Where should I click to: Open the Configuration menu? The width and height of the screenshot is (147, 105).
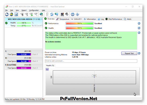click(34, 10)
